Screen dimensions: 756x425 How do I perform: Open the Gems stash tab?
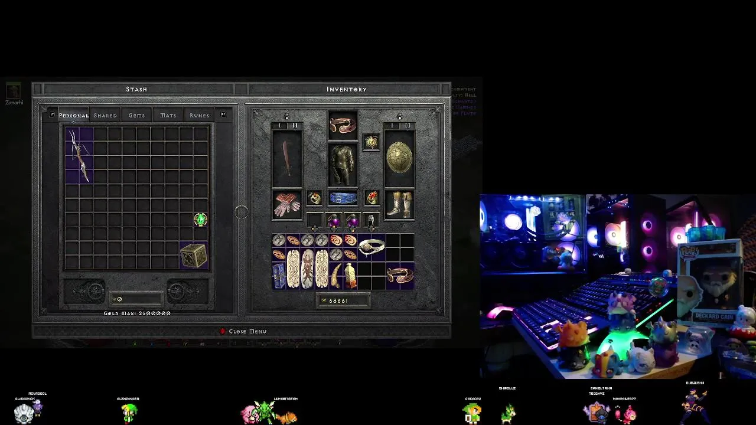136,115
